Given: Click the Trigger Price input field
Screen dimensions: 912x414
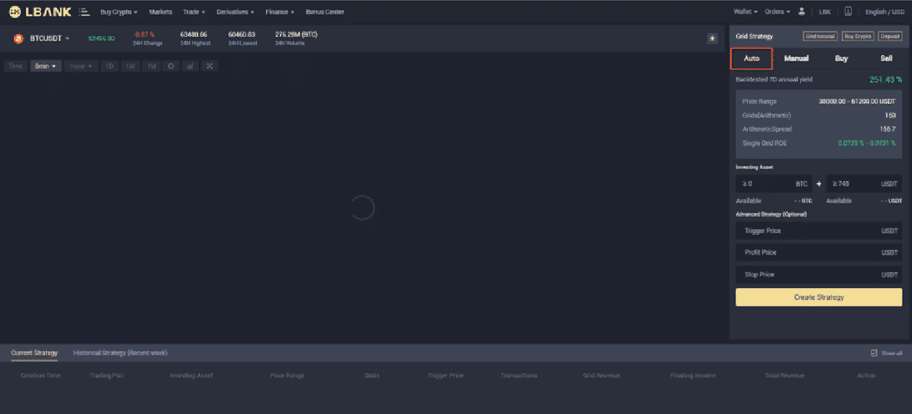Looking at the screenshot, I should click(x=818, y=230).
